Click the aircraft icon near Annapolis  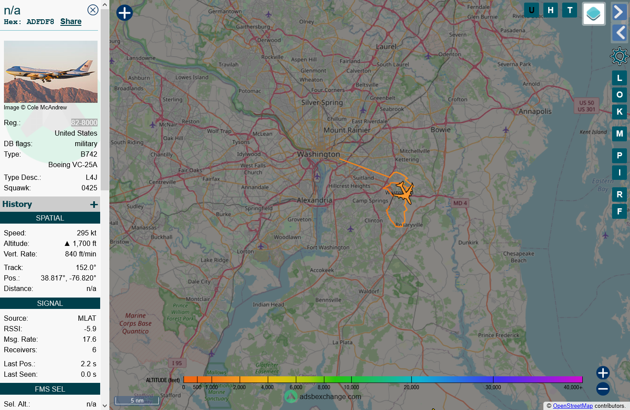pyautogui.click(x=506, y=130)
